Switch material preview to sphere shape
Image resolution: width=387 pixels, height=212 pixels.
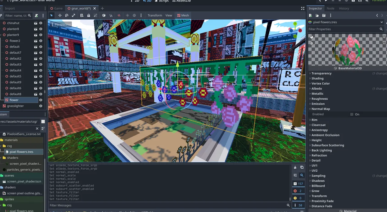[x=312, y=37]
